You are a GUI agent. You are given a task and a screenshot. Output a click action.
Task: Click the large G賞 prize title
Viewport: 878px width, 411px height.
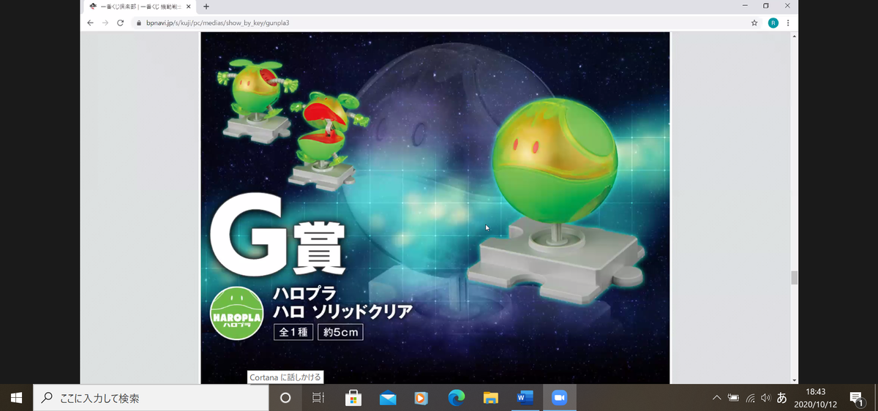click(277, 234)
